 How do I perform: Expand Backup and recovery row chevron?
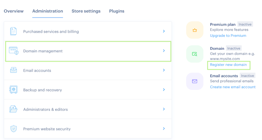pos(164,90)
